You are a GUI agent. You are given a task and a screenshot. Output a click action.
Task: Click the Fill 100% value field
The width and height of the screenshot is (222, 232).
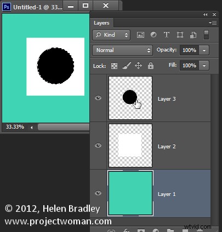189,66
